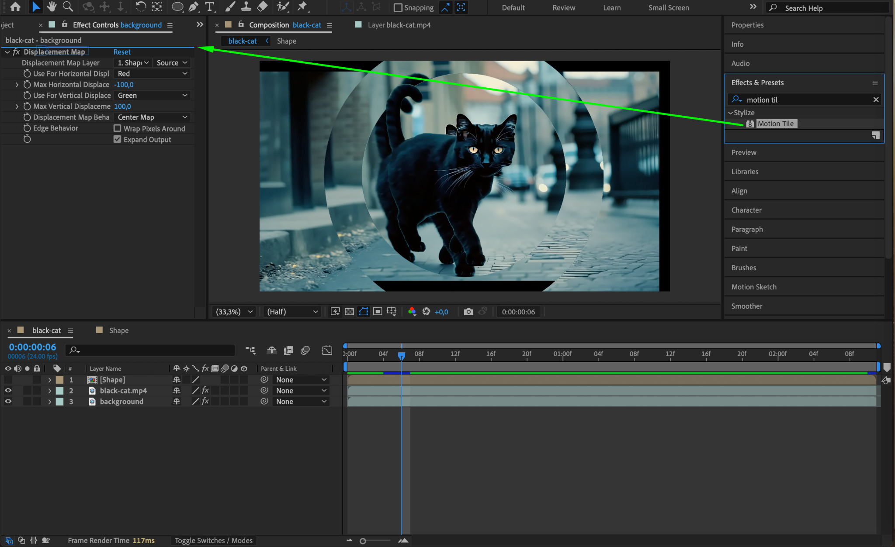Select the Type tool

(210, 7)
